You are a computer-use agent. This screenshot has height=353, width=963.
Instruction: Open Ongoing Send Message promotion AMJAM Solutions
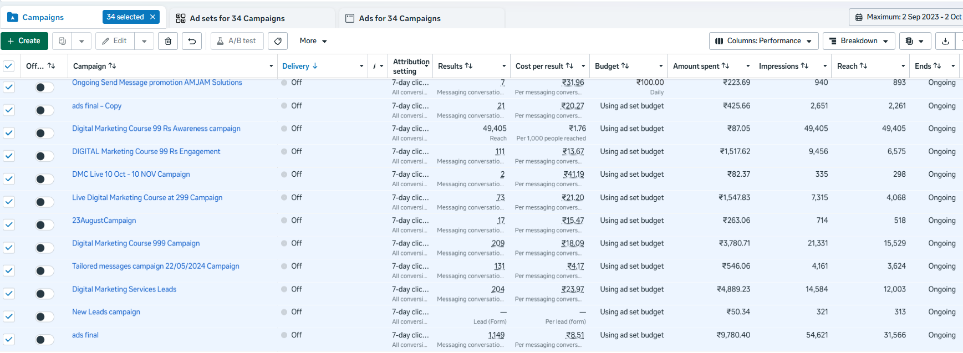(x=157, y=83)
